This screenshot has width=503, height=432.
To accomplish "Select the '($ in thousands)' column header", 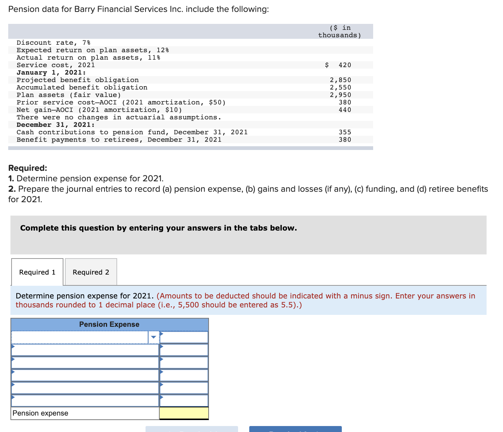I will (340, 31).
